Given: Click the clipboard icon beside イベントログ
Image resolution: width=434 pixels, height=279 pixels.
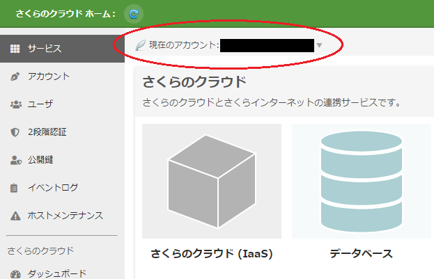Looking at the screenshot, I should (x=14, y=188).
